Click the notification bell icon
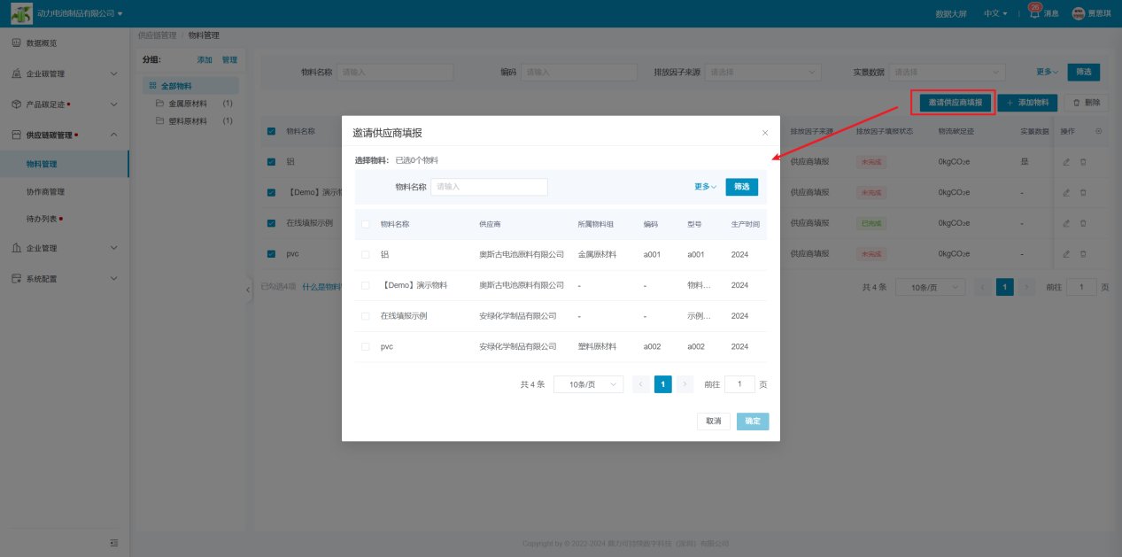Image resolution: width=1122 pixels, height=557 pixels. click(x=1033, y=13)
